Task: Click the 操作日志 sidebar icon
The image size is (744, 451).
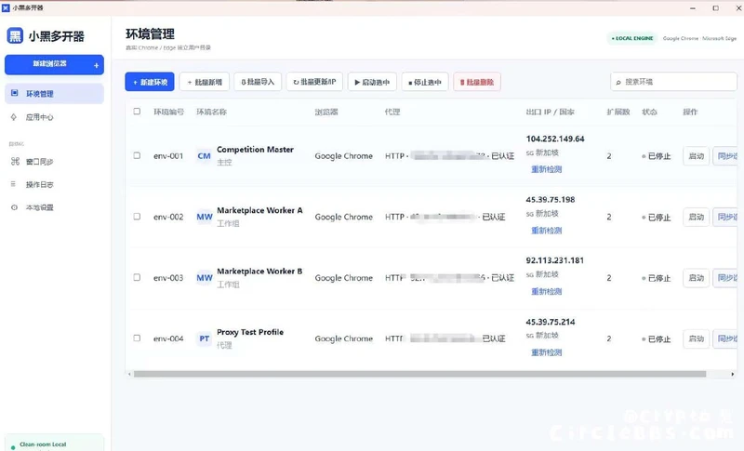Action: 13,184
